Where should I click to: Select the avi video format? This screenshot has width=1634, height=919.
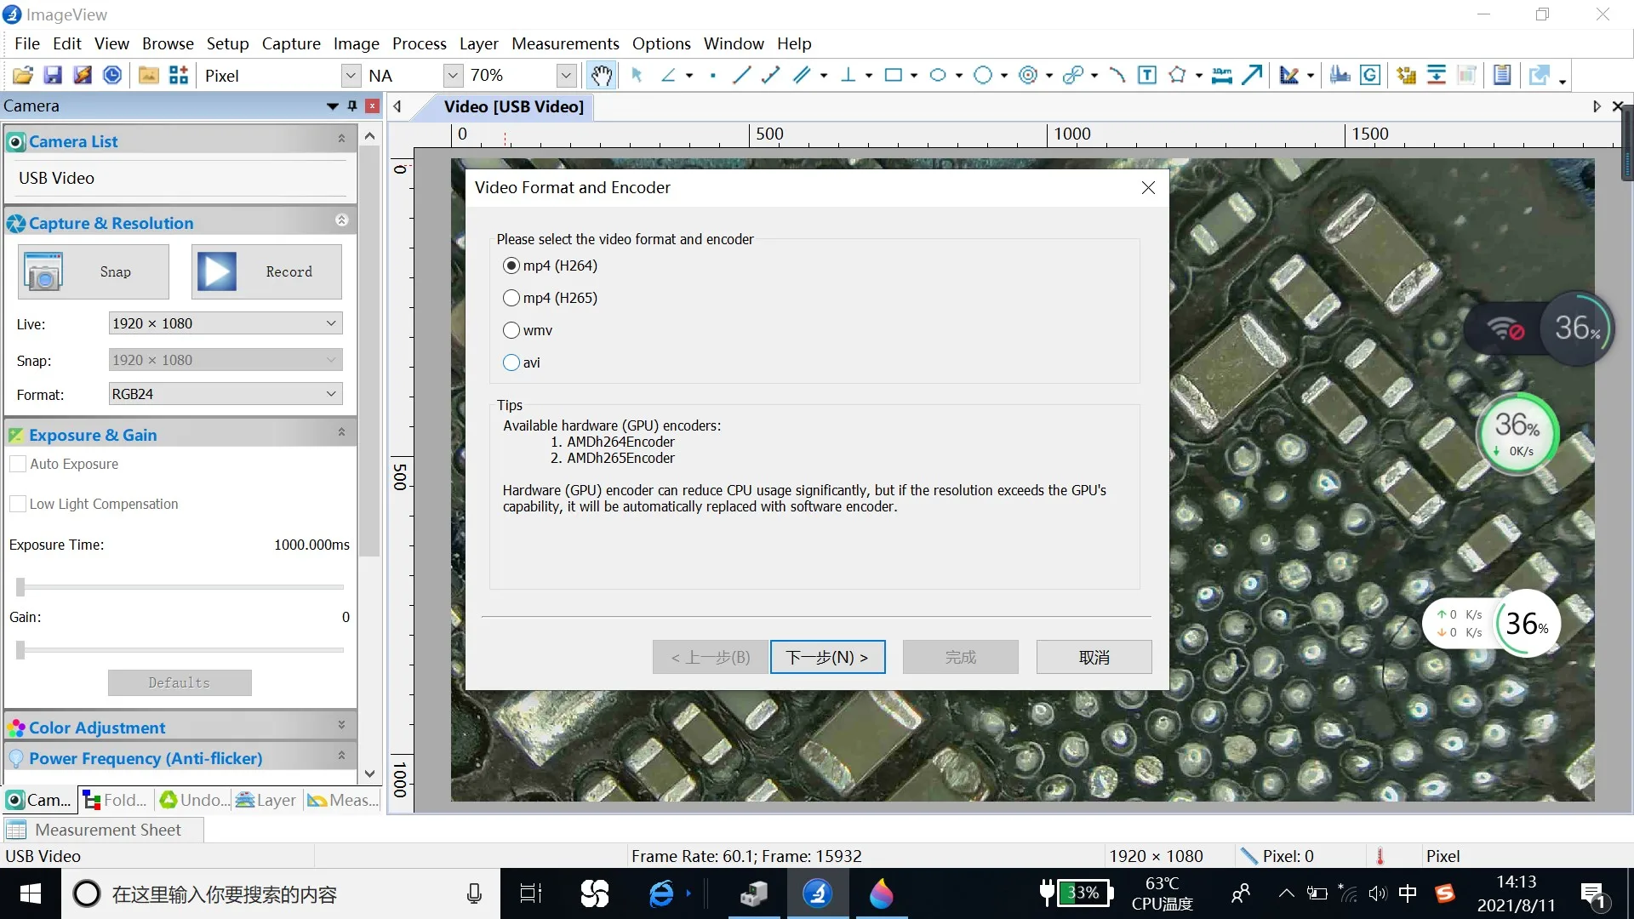[511, 362]
